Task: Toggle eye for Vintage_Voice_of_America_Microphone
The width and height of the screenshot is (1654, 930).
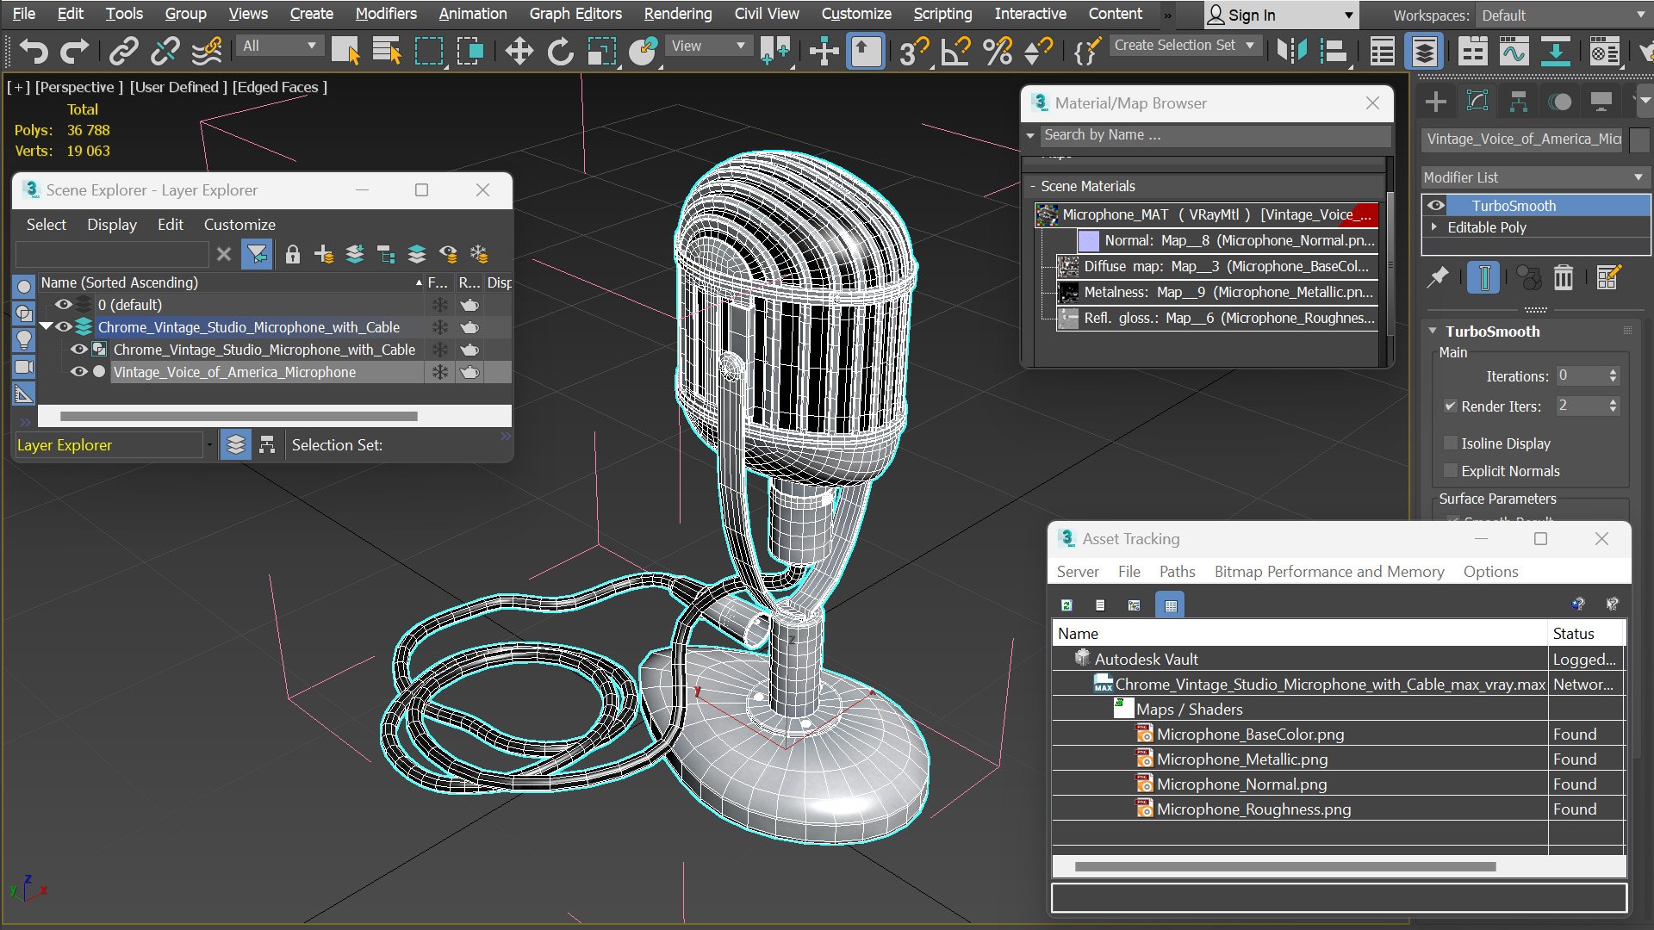Action: click(x=79, y=372)
